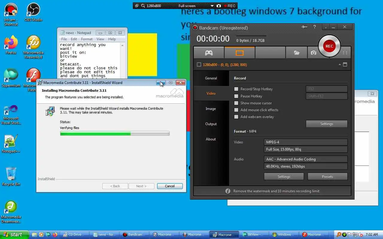Open Format menu in Notepad
The image size is (383, 239).
[87, 39]
